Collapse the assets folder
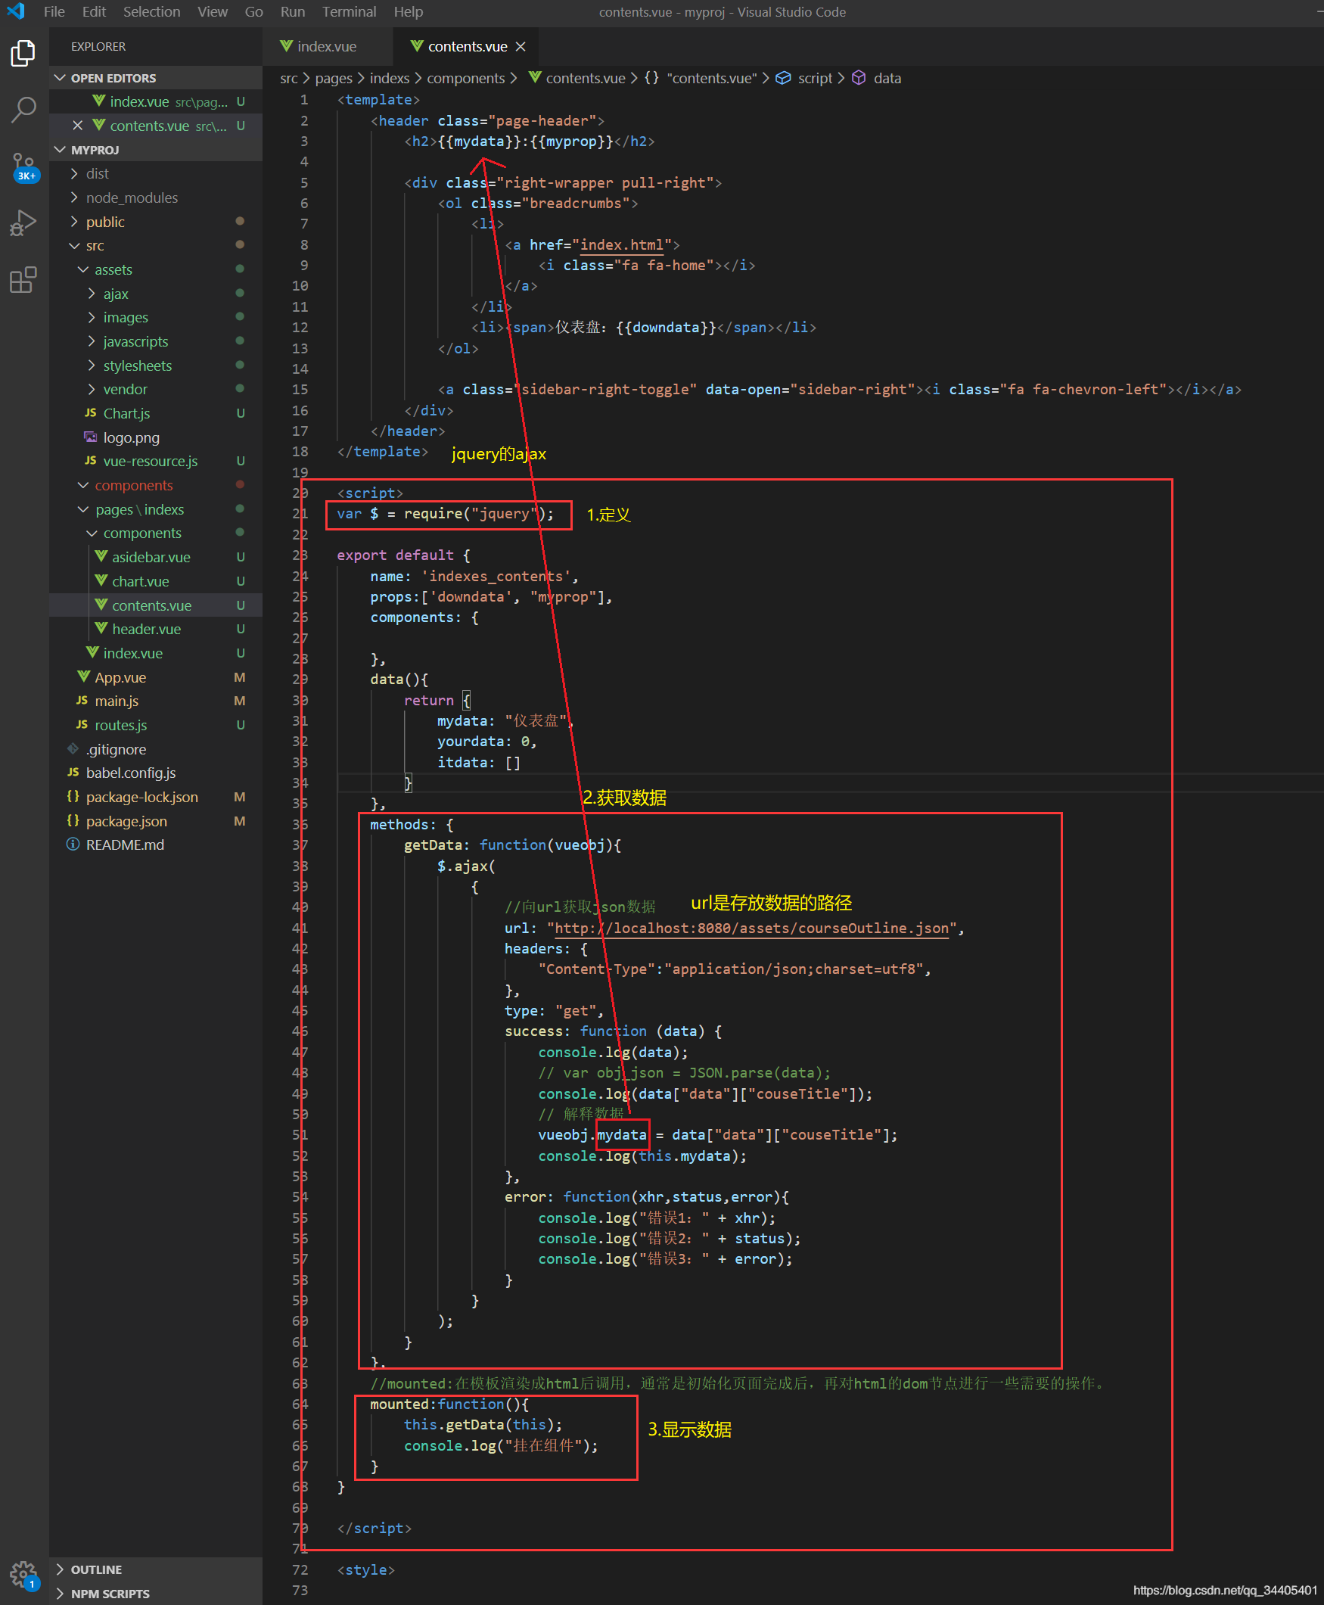The height and width of the screenshot is (1605, 1324). pyautogui.click(x=83, y=269)
